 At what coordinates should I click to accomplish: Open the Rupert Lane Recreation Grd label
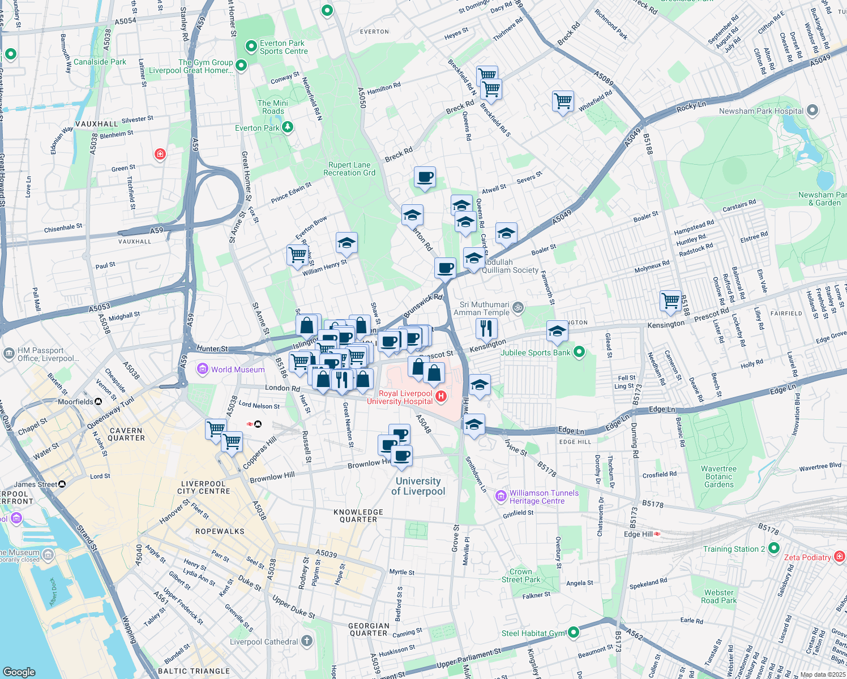349,169
